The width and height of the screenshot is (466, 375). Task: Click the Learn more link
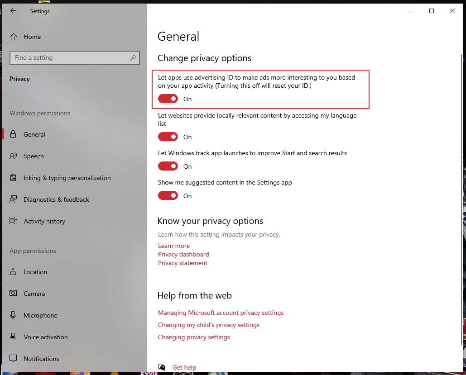point(174,246)
